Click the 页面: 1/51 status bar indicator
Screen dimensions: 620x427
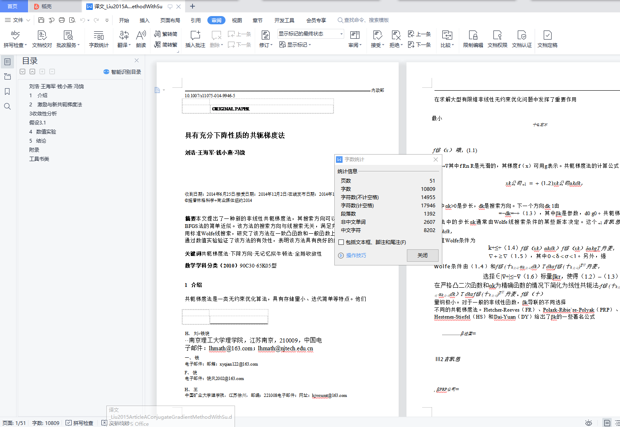point(14,423)
